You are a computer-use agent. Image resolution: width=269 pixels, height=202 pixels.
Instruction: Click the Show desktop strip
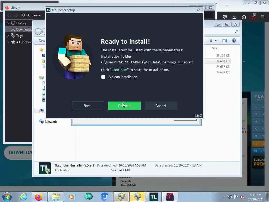(267, 197)
